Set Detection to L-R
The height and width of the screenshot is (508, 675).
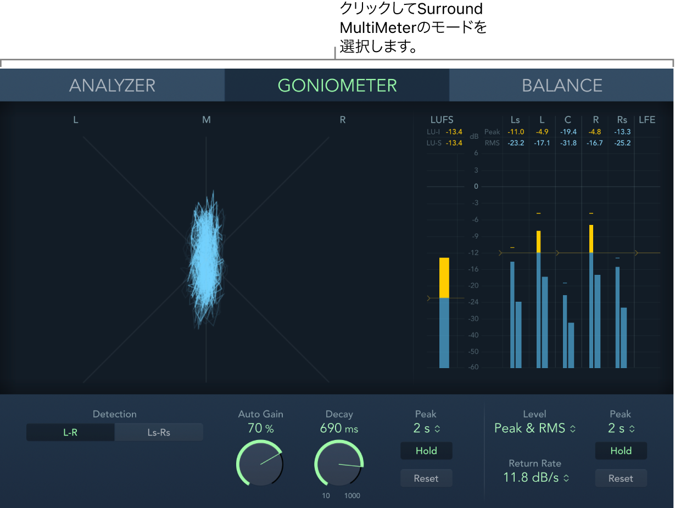[70, 432]
